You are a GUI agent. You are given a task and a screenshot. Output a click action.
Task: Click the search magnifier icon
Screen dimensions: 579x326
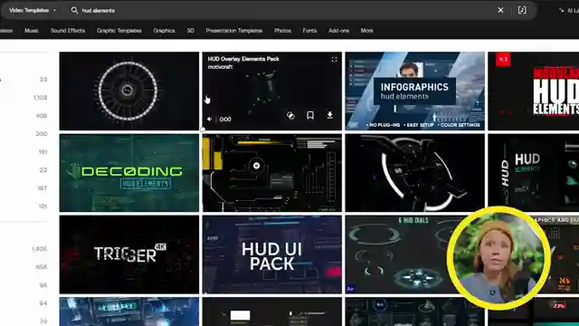click(74, 10)
